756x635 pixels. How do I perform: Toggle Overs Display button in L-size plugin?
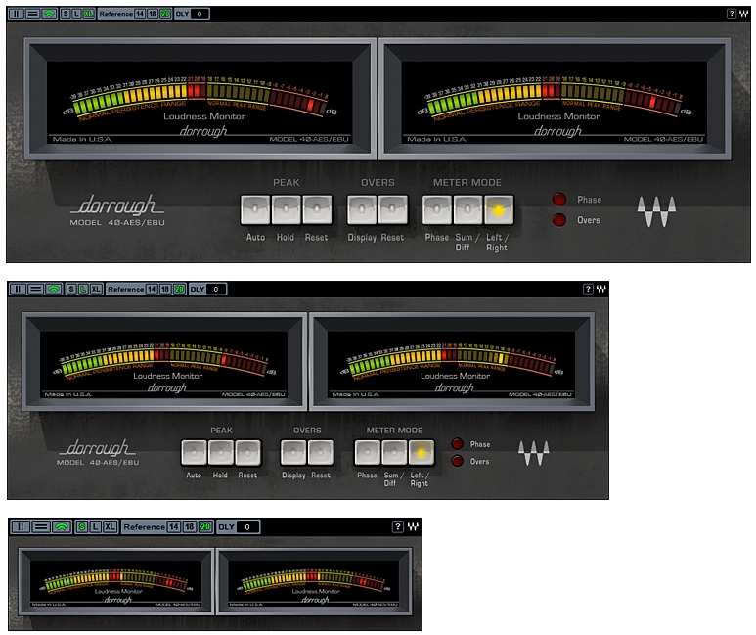pyautogui.click(x=293, y=453)
